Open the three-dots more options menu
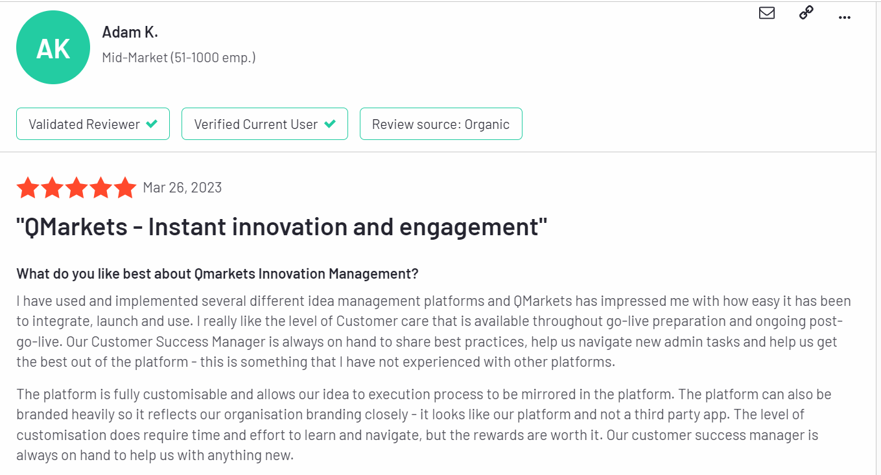The width and height of the screenshot is (881, 475). (844, 17)
